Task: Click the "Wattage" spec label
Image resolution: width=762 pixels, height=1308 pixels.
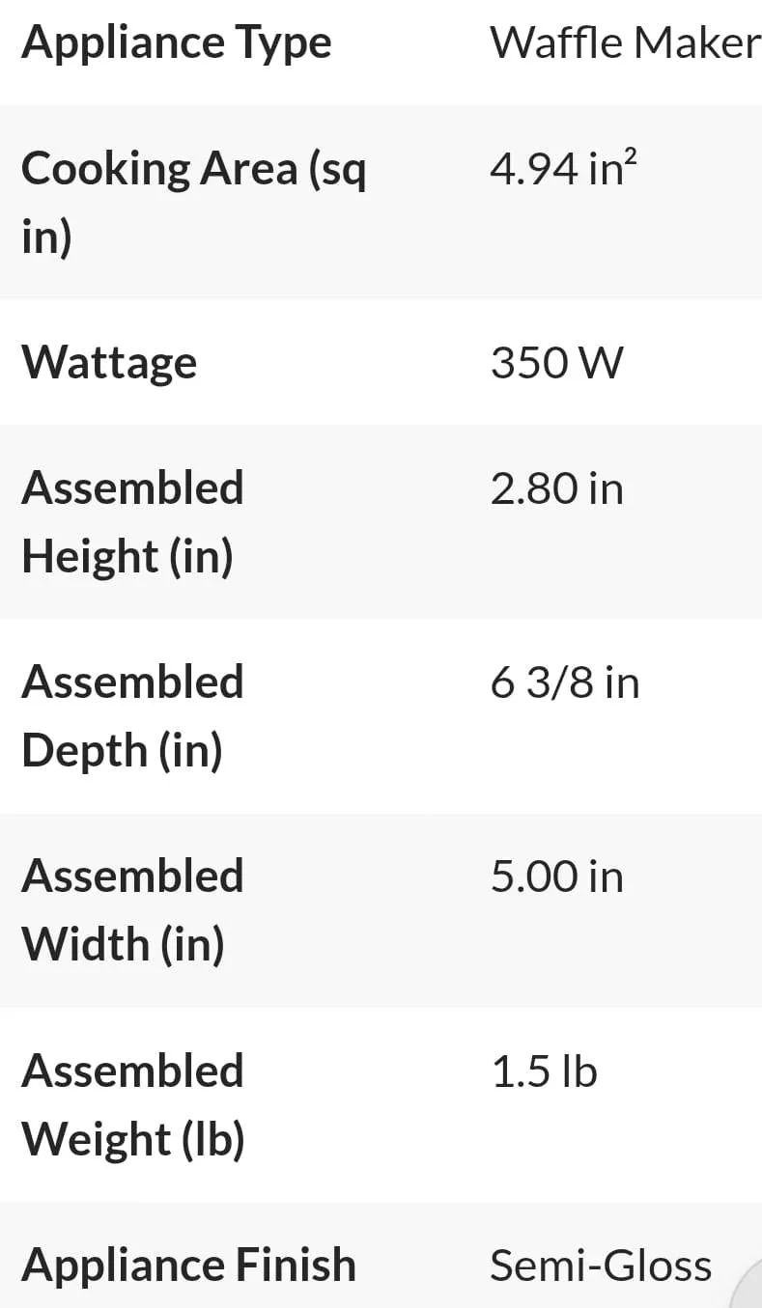Action: click(109, 362)
